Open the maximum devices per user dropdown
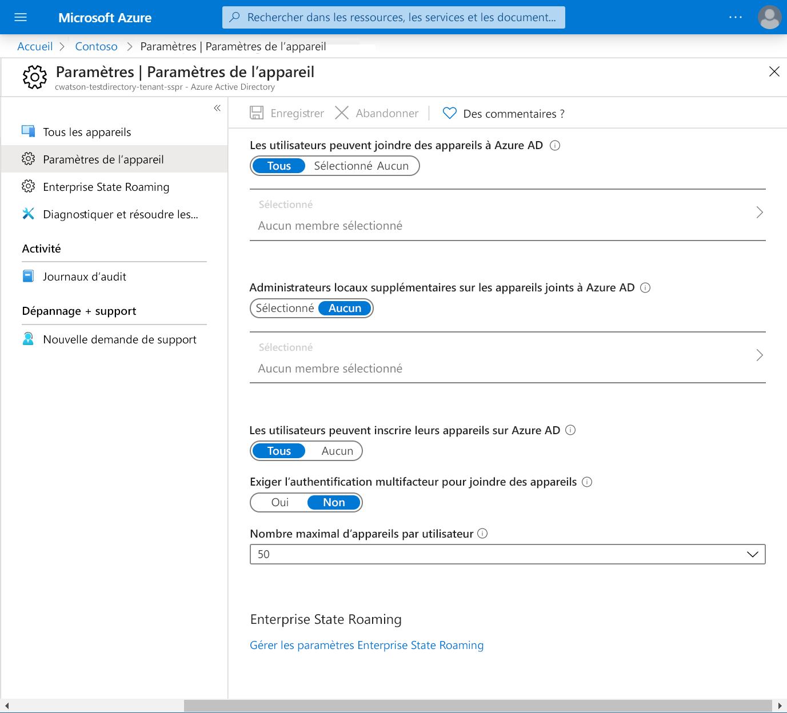 [508, 554]
